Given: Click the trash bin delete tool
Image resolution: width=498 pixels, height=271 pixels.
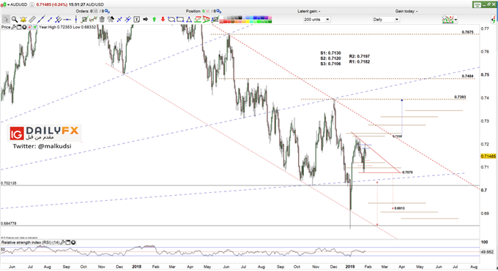Looking at the screenshot, I should 102,19.
